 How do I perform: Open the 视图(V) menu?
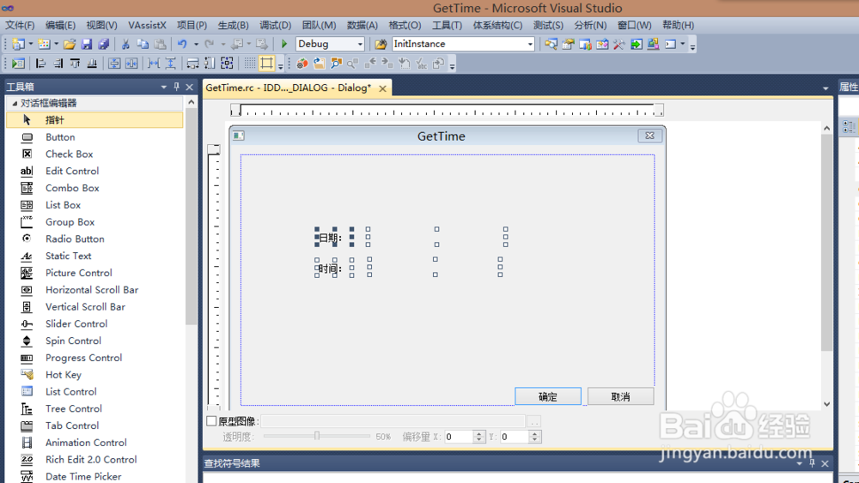point(102,25)
